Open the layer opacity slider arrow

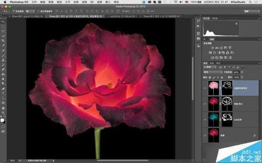coord(242,72)
